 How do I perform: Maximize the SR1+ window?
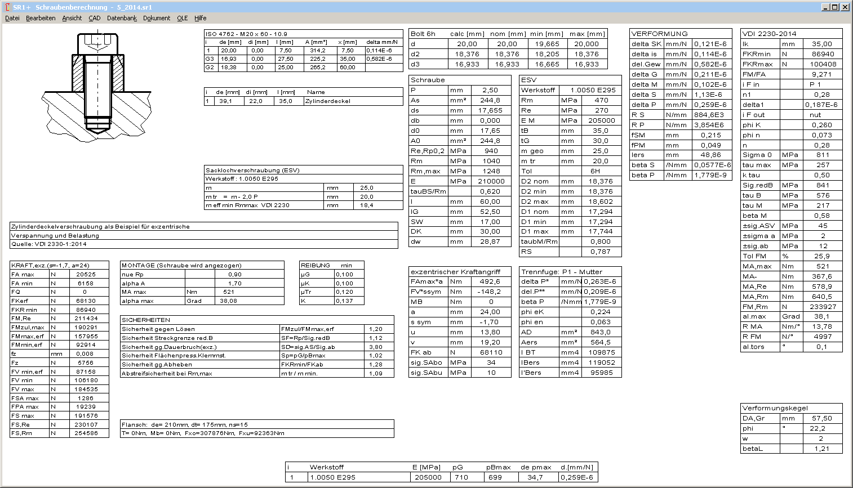click(x=835, y=7)
